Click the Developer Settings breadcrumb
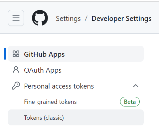The width and height of the screenshot is (159, 135). tap(121, 19)
